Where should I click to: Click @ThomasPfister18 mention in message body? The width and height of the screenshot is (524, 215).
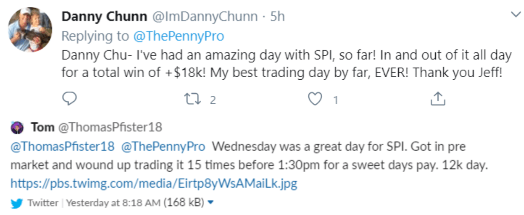[x=62, y=147]
